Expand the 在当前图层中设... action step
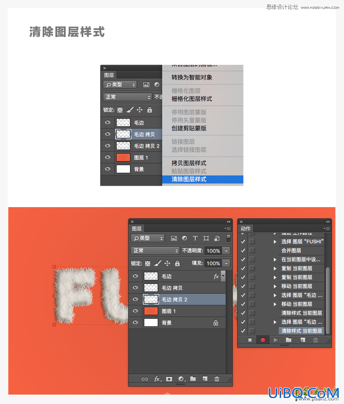This screenshot has width=344, height=404. pyautogui.click(x=275, y=259)
